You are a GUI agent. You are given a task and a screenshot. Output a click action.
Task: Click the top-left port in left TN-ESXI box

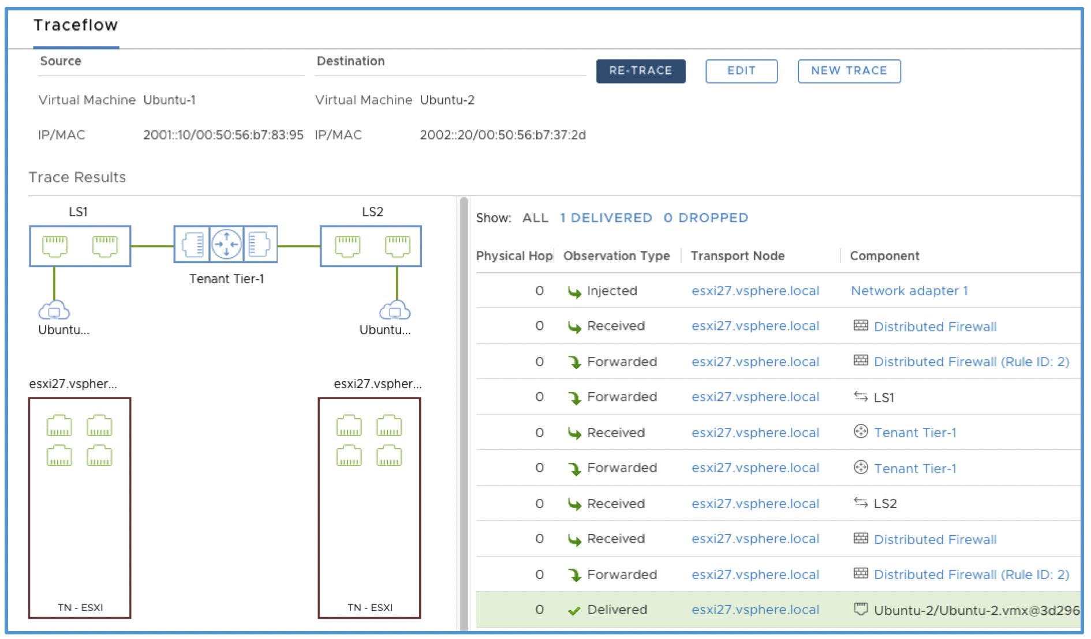coord(59,426)
